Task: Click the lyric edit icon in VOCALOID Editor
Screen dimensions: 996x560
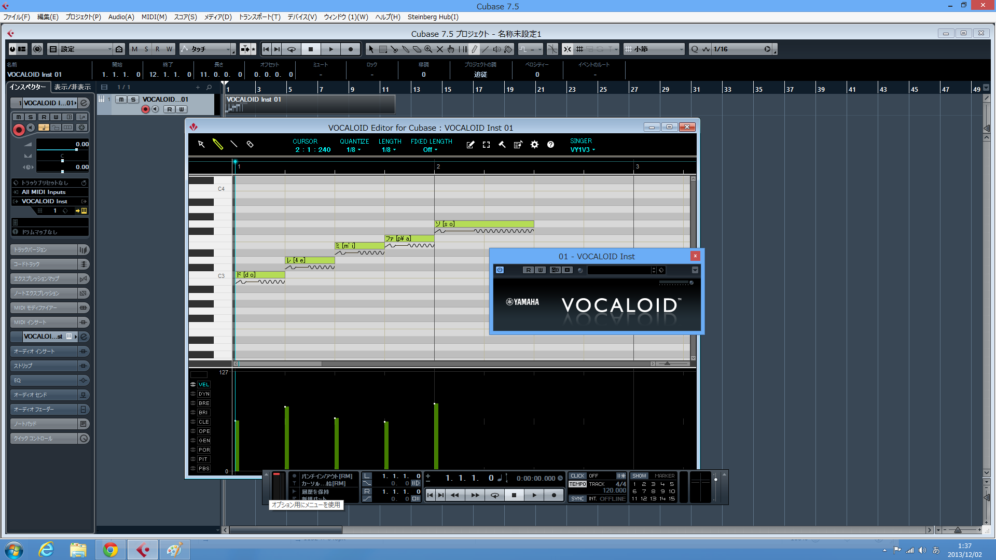Action: 471,145
